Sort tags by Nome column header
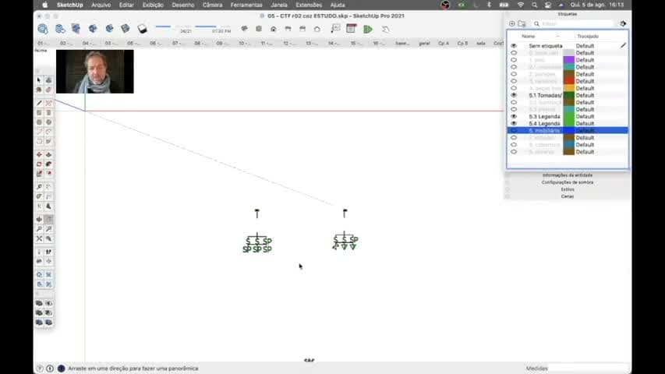Screen dimensions: 665x374 click(528, 37)
